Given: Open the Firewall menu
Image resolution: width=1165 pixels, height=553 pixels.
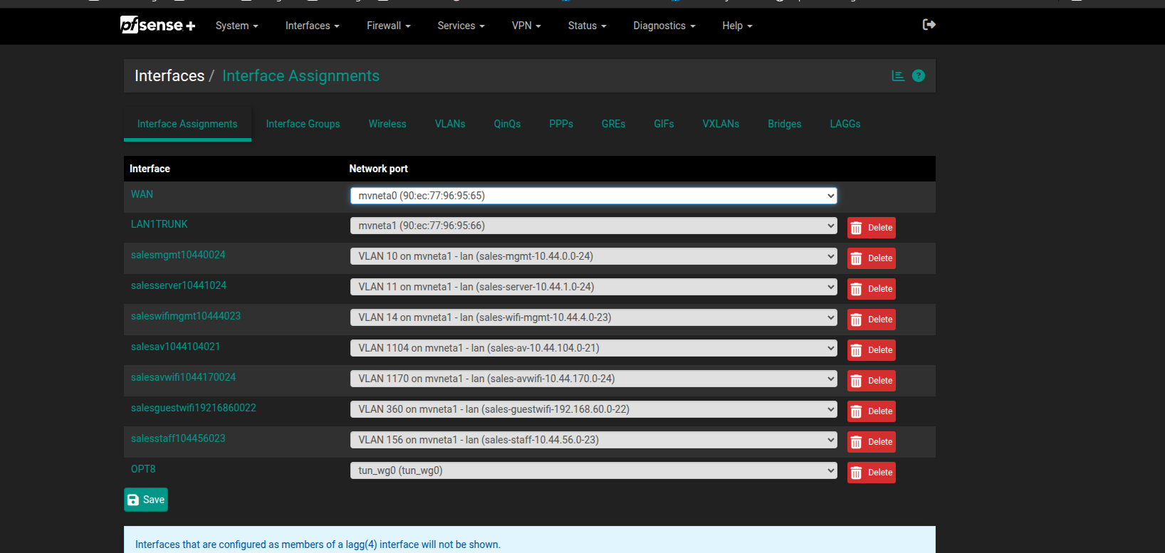Looking at the screenshot, I should (x=388, y=26).
